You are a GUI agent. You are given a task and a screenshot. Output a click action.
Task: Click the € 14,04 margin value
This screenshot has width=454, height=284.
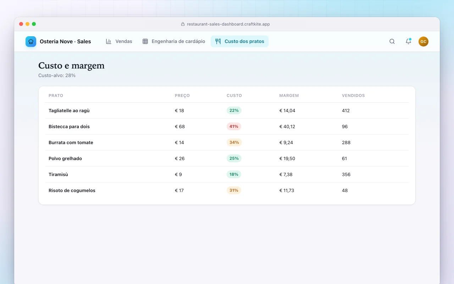point(287,110)
